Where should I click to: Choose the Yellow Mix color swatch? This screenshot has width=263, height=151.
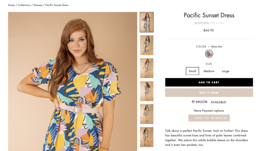point(209,54)
